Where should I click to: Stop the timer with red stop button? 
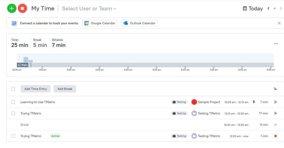pyautogui.click(x=22, y=8)
